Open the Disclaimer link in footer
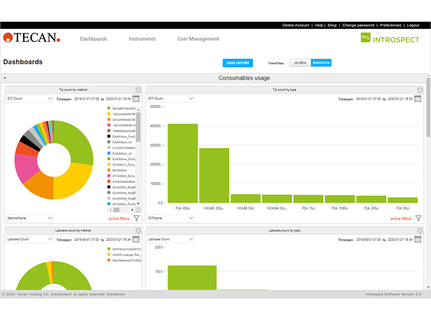 point(116,294)
